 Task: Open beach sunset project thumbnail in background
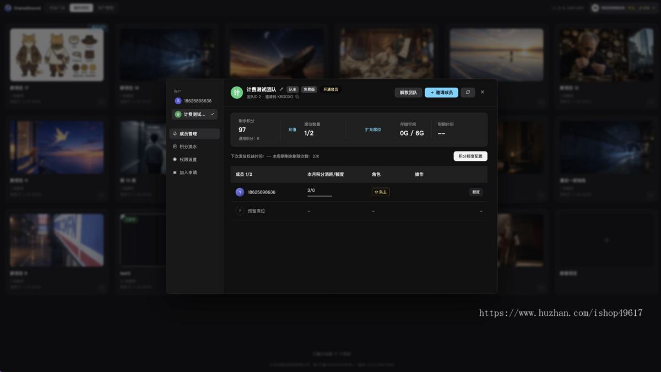[x=496, y=55]
